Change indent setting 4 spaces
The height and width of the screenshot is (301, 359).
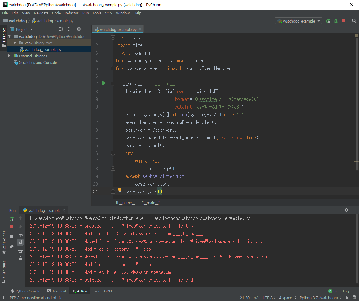point(287,298)
